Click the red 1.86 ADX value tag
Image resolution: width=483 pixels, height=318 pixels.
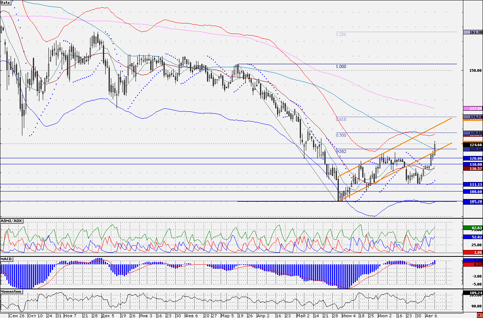click(x=473, y=252)
